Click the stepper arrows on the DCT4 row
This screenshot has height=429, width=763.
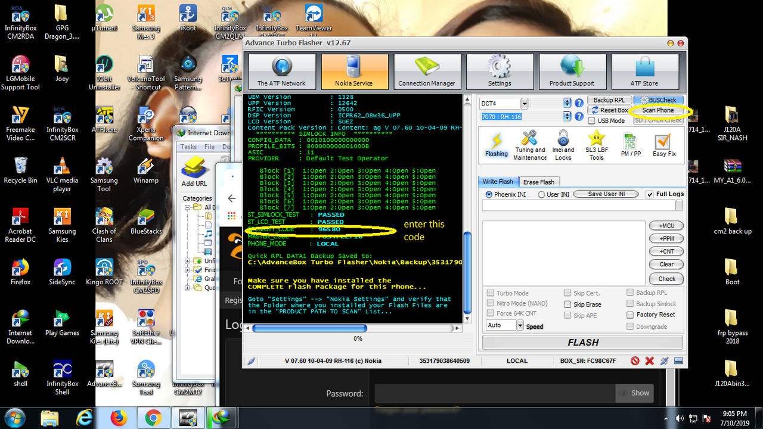567,103
